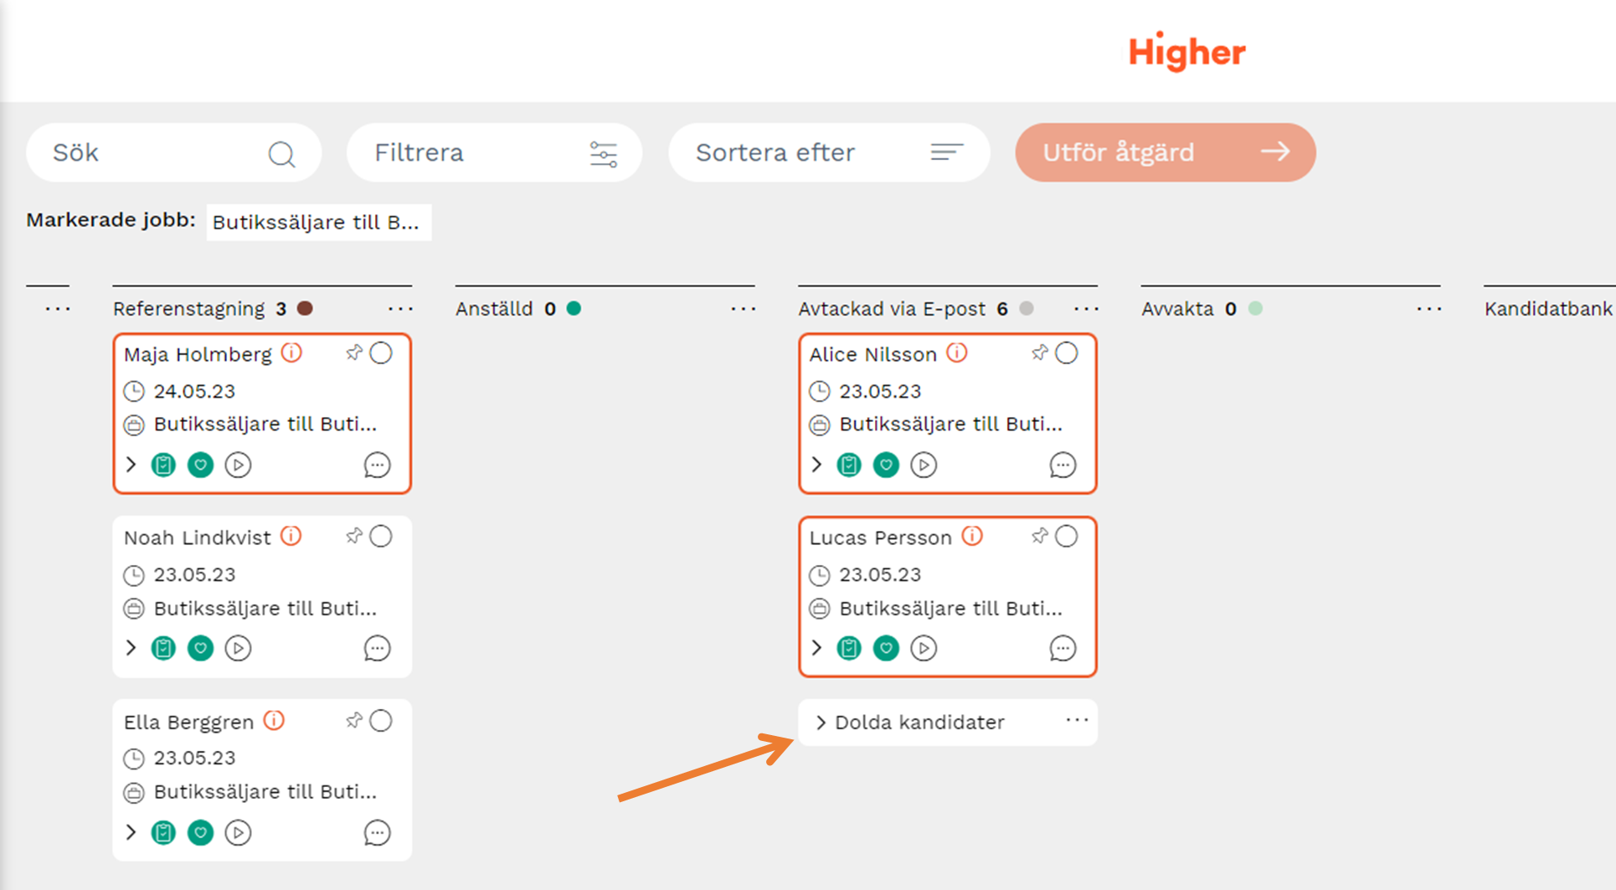
Task: Tick the selection circle for Ella Berggren
Action: pos(381,721)
